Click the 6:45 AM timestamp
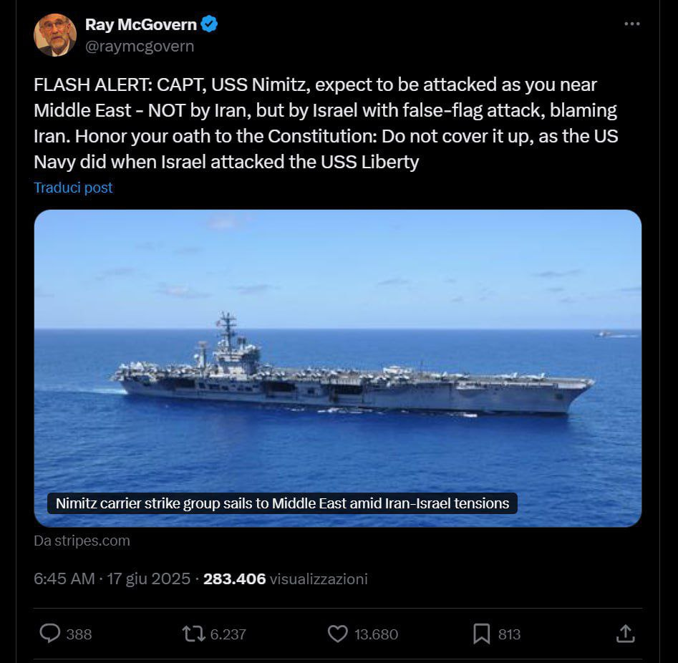This screenshot has width=678, height=663. pyautogui.click(x=64, y=579)
